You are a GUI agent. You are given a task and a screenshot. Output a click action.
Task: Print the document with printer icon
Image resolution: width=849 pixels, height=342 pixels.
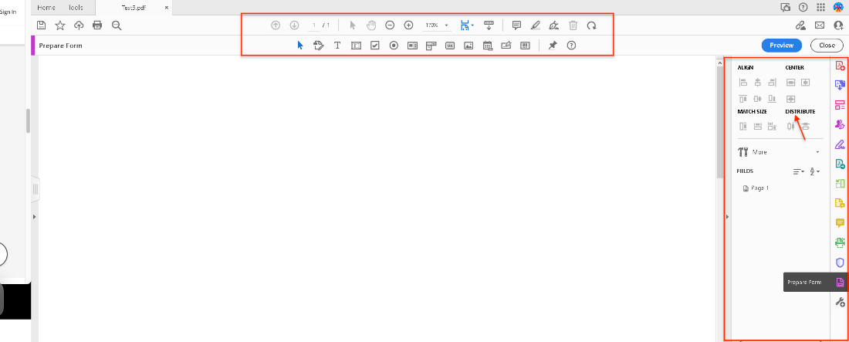[x=97, y=25]
